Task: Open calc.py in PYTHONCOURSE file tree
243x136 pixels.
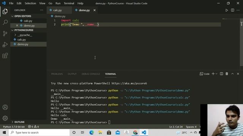Action: [x=28, y=40]
